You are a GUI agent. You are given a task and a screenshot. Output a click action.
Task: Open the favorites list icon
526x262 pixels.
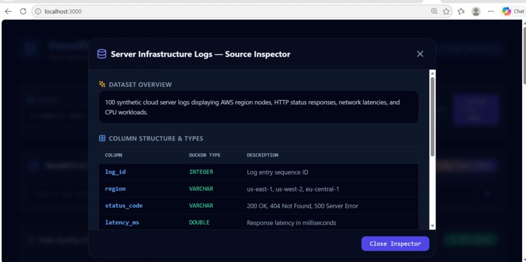point(461,11)
